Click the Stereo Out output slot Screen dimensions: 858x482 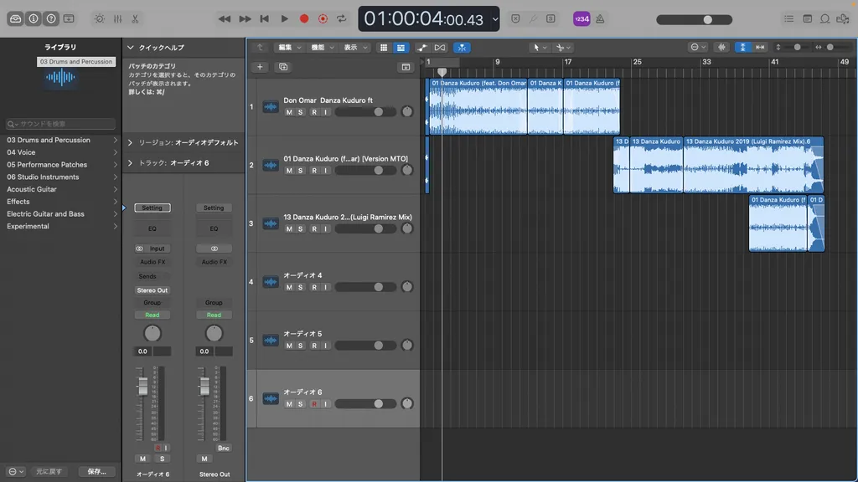click(x=152, y=290)
